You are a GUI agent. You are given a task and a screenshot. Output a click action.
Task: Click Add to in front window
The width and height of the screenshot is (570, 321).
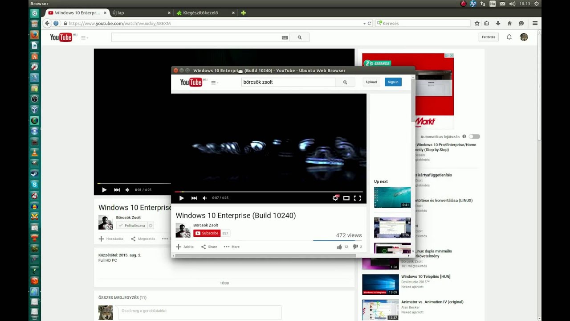[185, 247]
